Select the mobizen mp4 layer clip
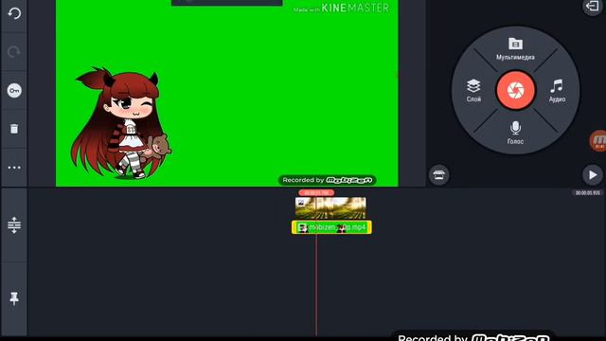 (x=331, y=227)
